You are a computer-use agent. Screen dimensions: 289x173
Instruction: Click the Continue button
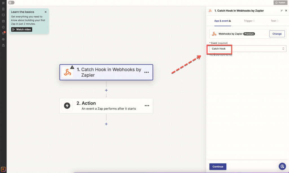point(218,167)
